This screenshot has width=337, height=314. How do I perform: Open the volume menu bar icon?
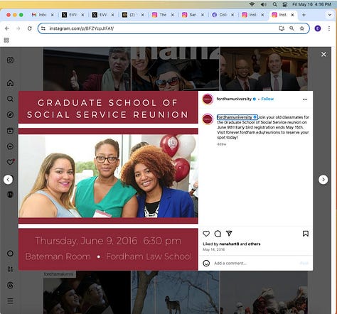click(263, 4)
